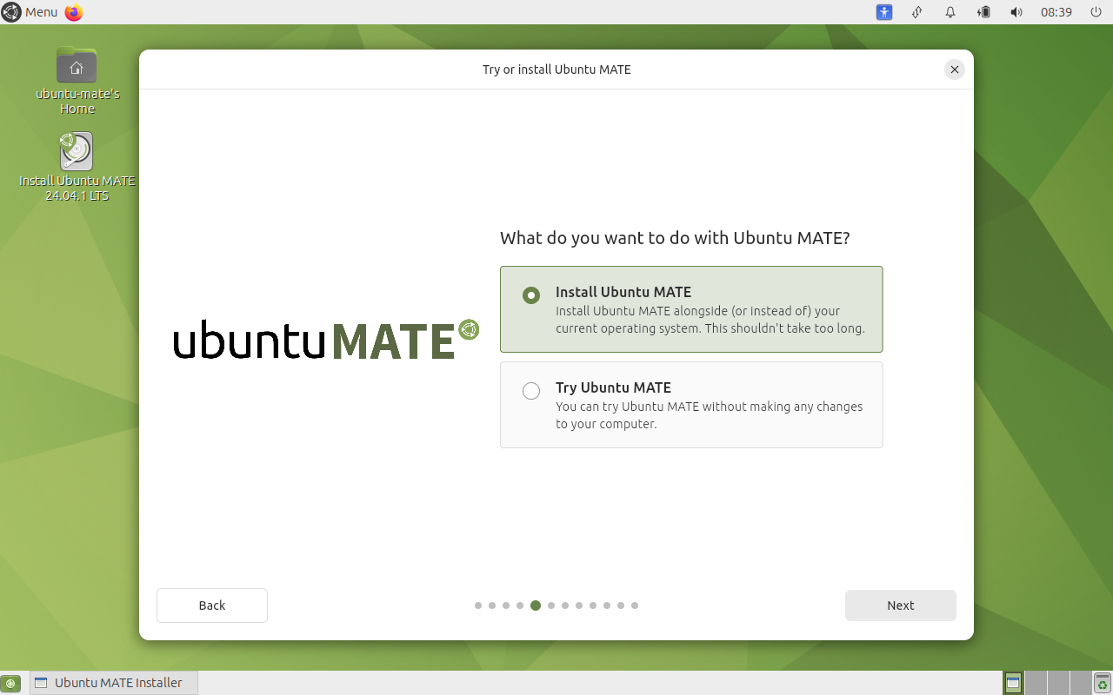Open the volume control speaker icon
Screen dimensions: 1113x695
pyautogui.click(x=1016, y=12)
